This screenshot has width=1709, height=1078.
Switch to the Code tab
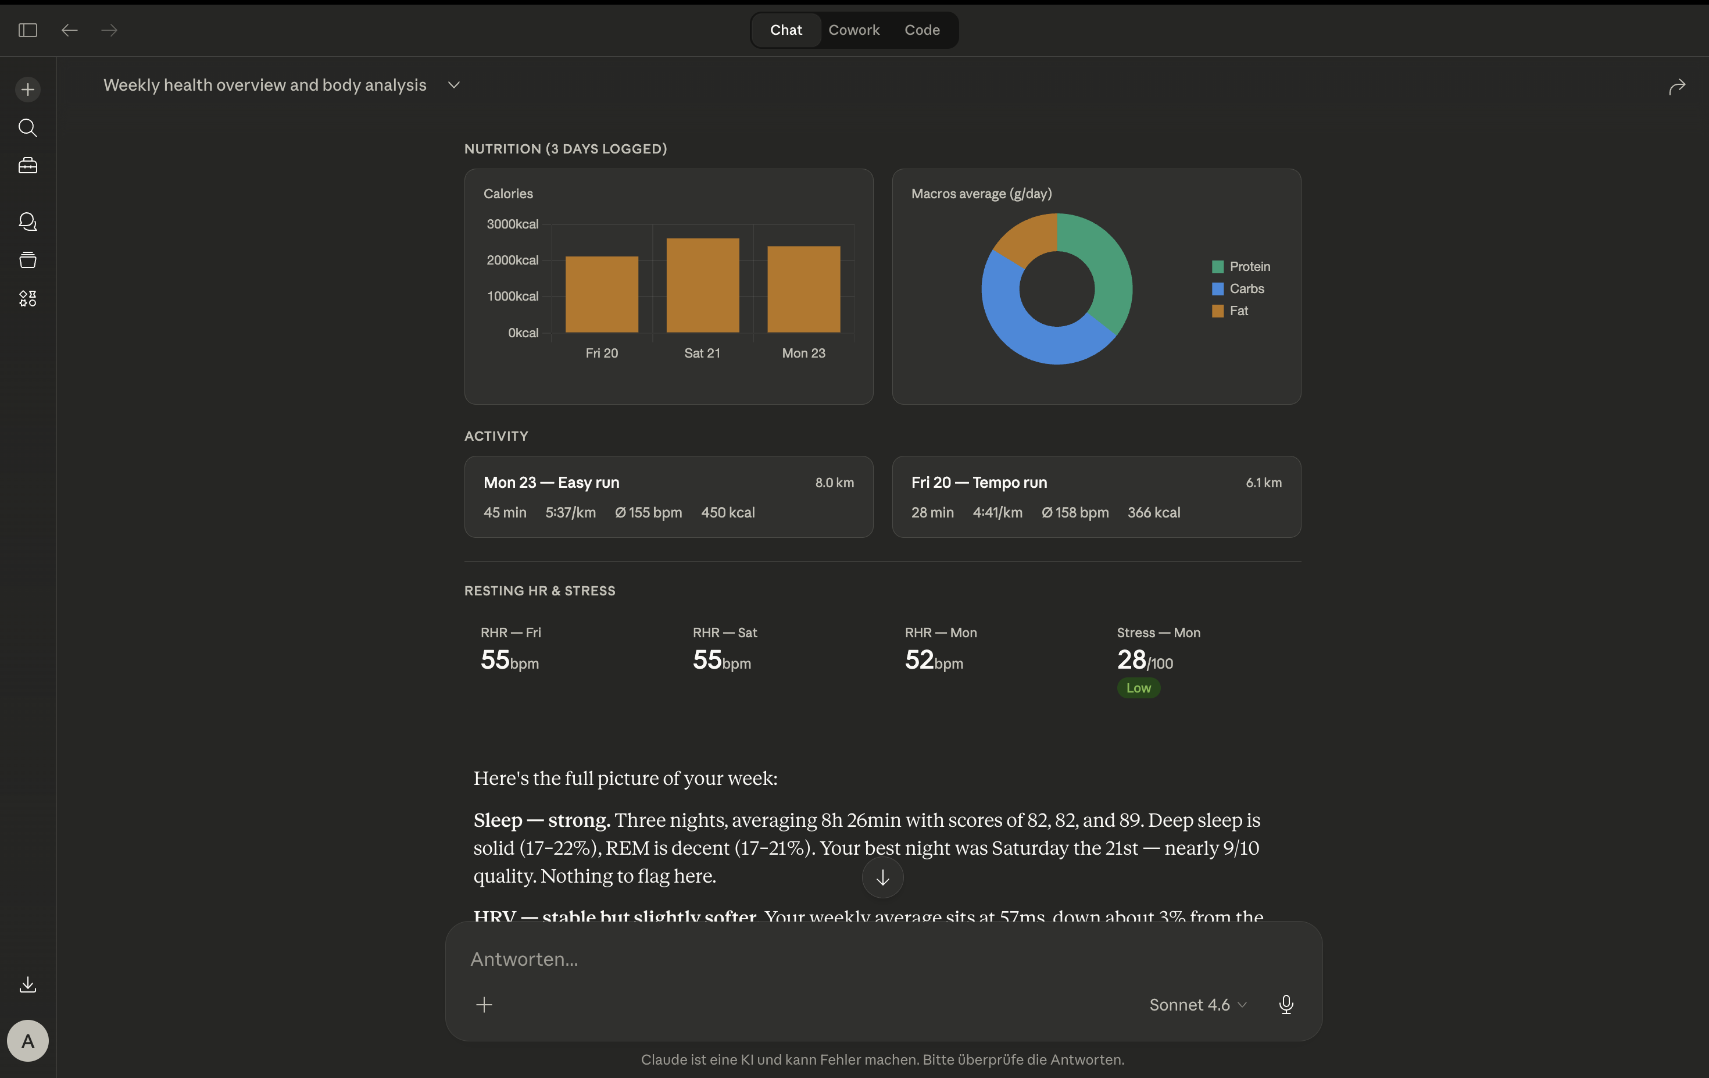click(x=921, y=30)
